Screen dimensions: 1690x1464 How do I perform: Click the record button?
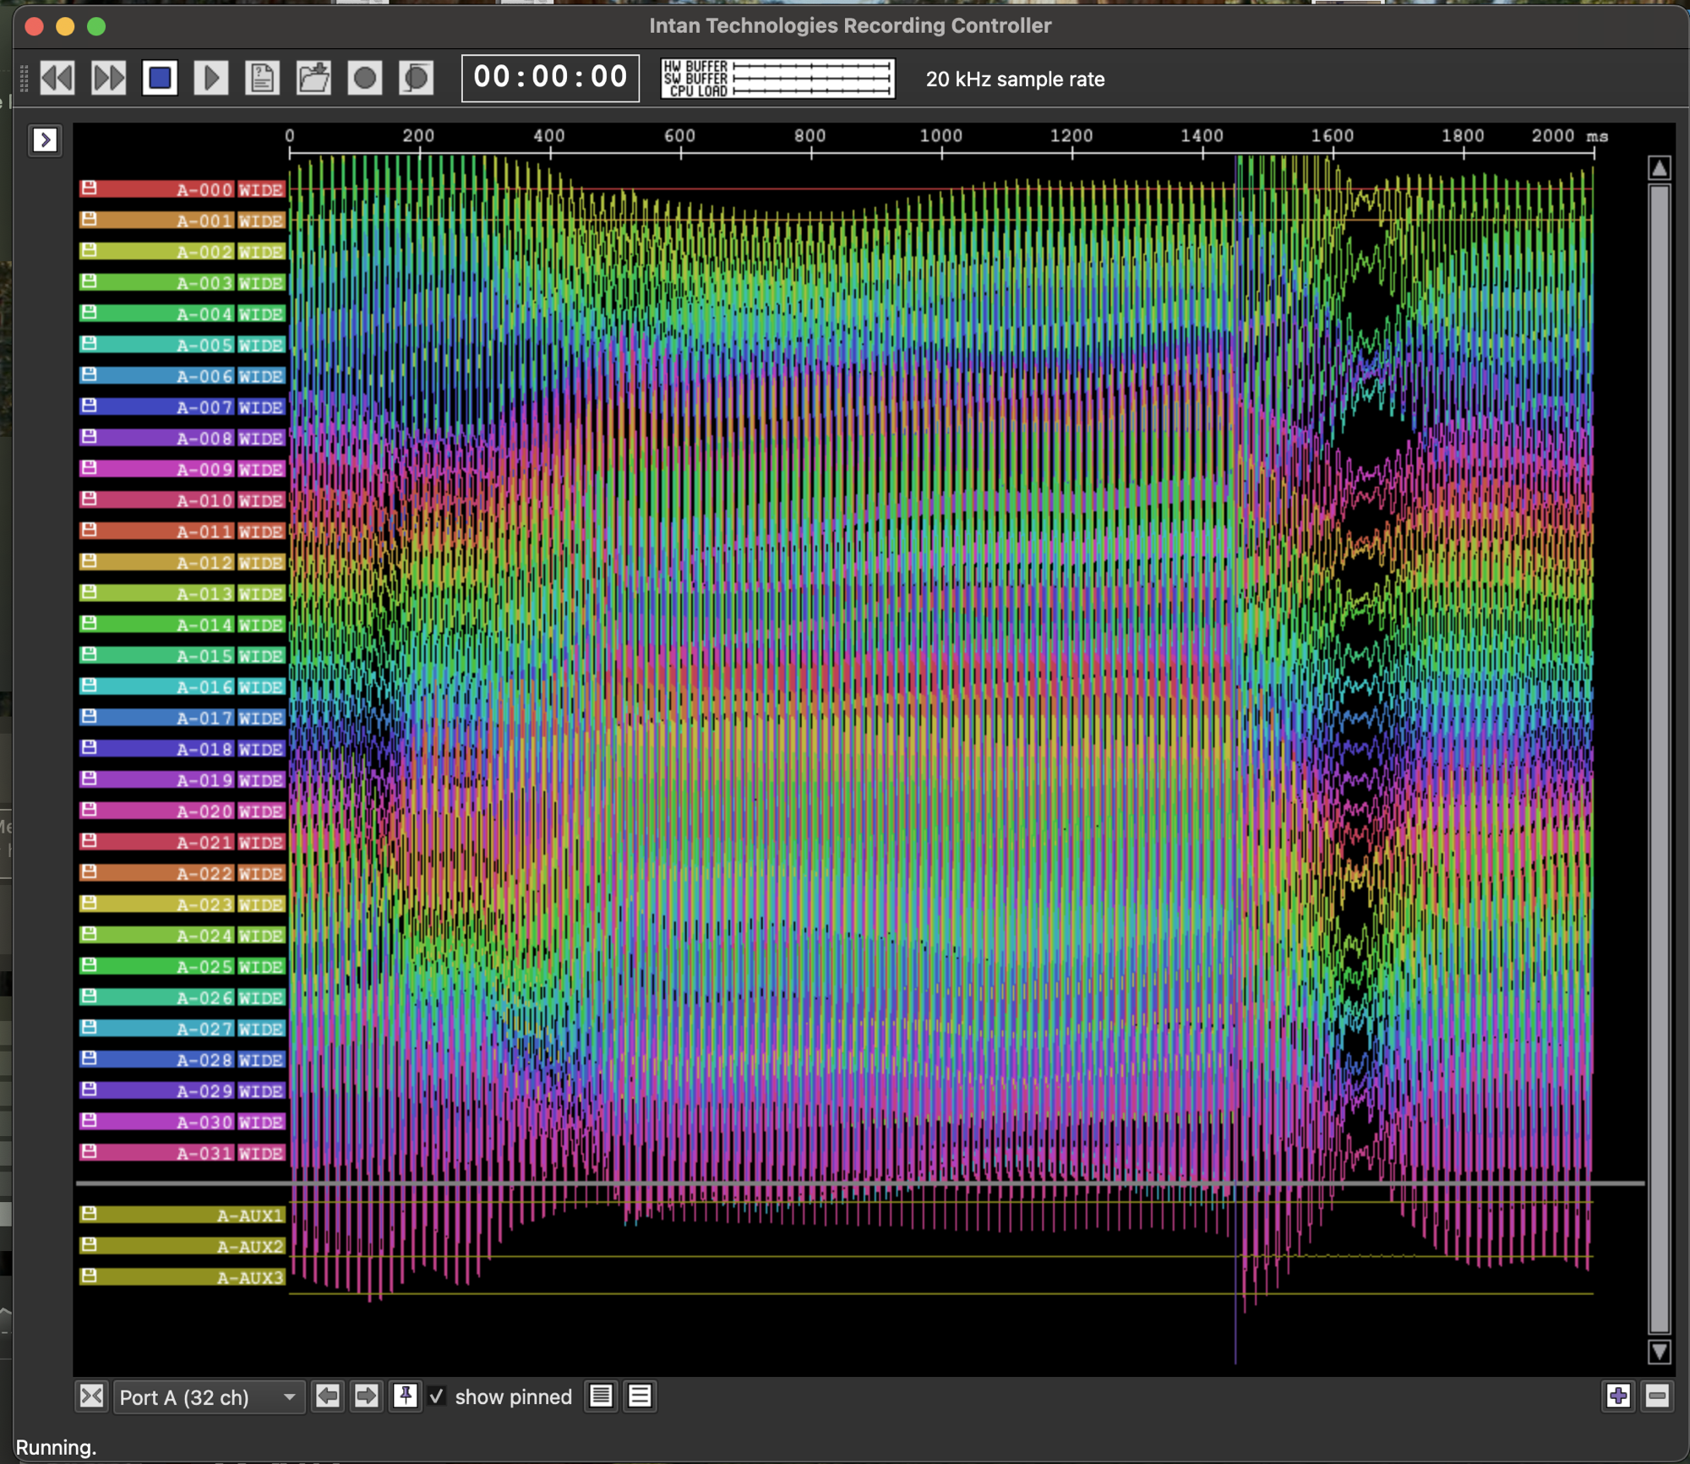[365, 78]
